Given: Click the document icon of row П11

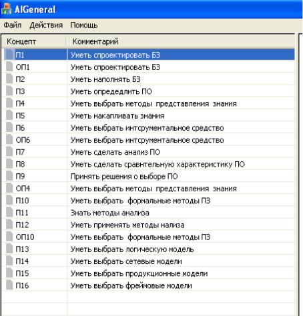Looking at the screenshot, I should click(9, 212).
